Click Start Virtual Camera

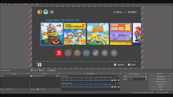click(x=161, y=82)
